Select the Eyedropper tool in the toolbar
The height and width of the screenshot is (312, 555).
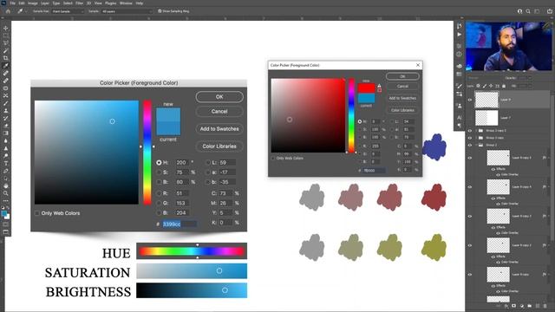pos(6,66)
